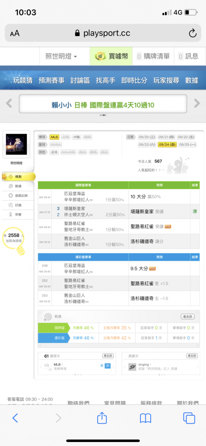The width and height of the screenshot is (206, 446).
Task: Tap the Safari reload icon
Action: [193, 33]
